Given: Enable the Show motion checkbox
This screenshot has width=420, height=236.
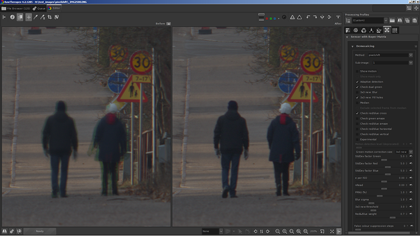Looking at the screenshot, I should [357, 71].
